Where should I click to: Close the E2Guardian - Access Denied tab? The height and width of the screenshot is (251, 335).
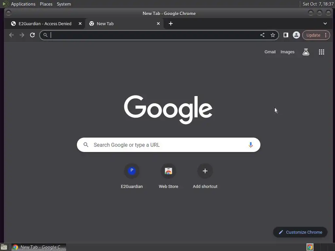click(80, 24)
